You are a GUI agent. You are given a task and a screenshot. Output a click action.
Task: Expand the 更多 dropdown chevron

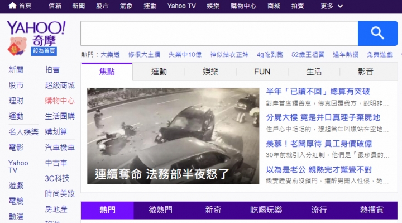[340, 6]
